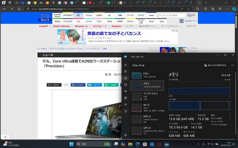The height and width of the screenshot is (148, 238).
Task: Open the Details list icon in Task Manager
Action: click(x=125, y=104)
